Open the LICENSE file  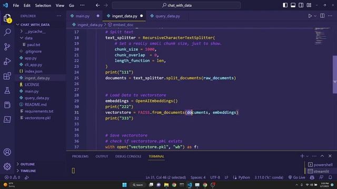[32, 85]
